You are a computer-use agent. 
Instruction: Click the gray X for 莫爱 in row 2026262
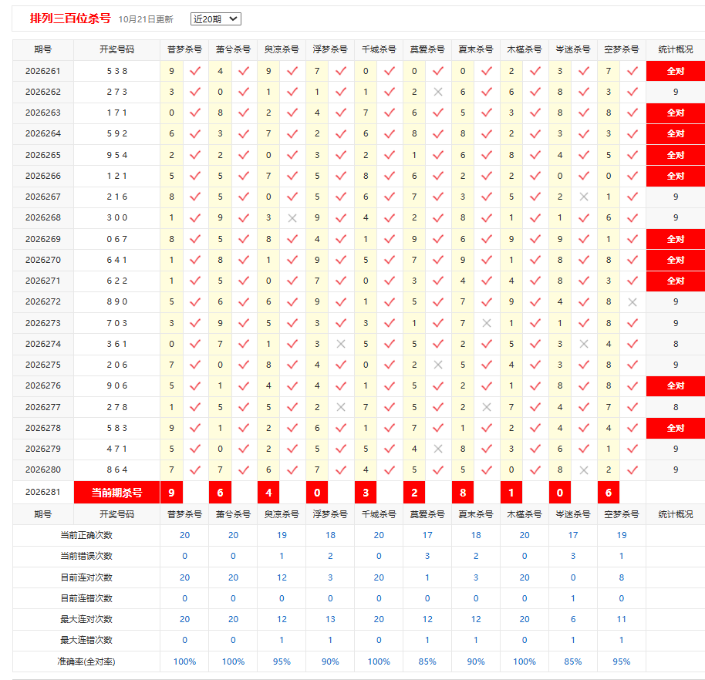click(x=438, y=93)
